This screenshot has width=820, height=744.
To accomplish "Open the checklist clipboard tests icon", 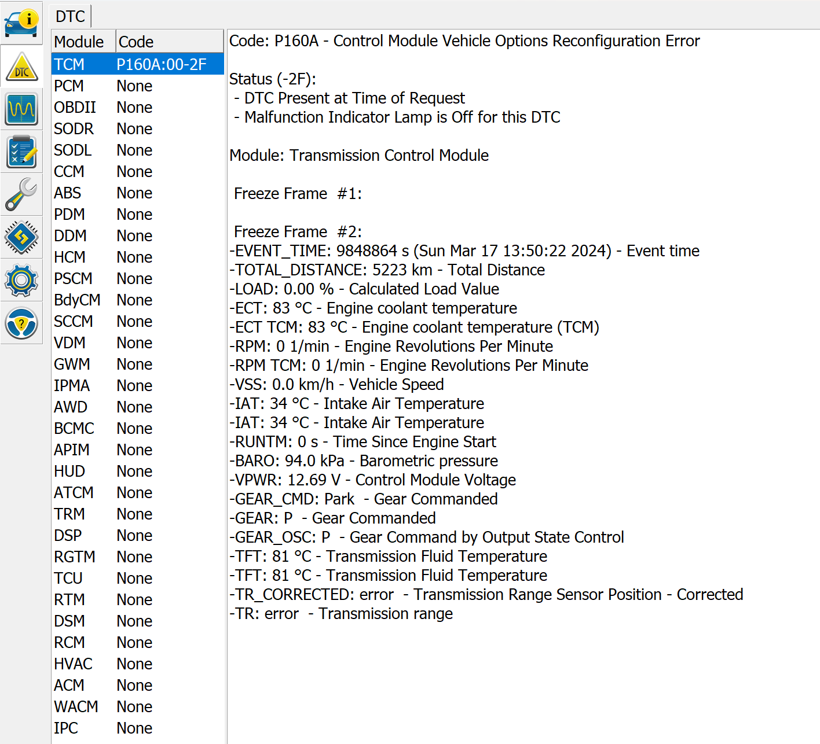I will pyautogui.click(x=21, y=152).
